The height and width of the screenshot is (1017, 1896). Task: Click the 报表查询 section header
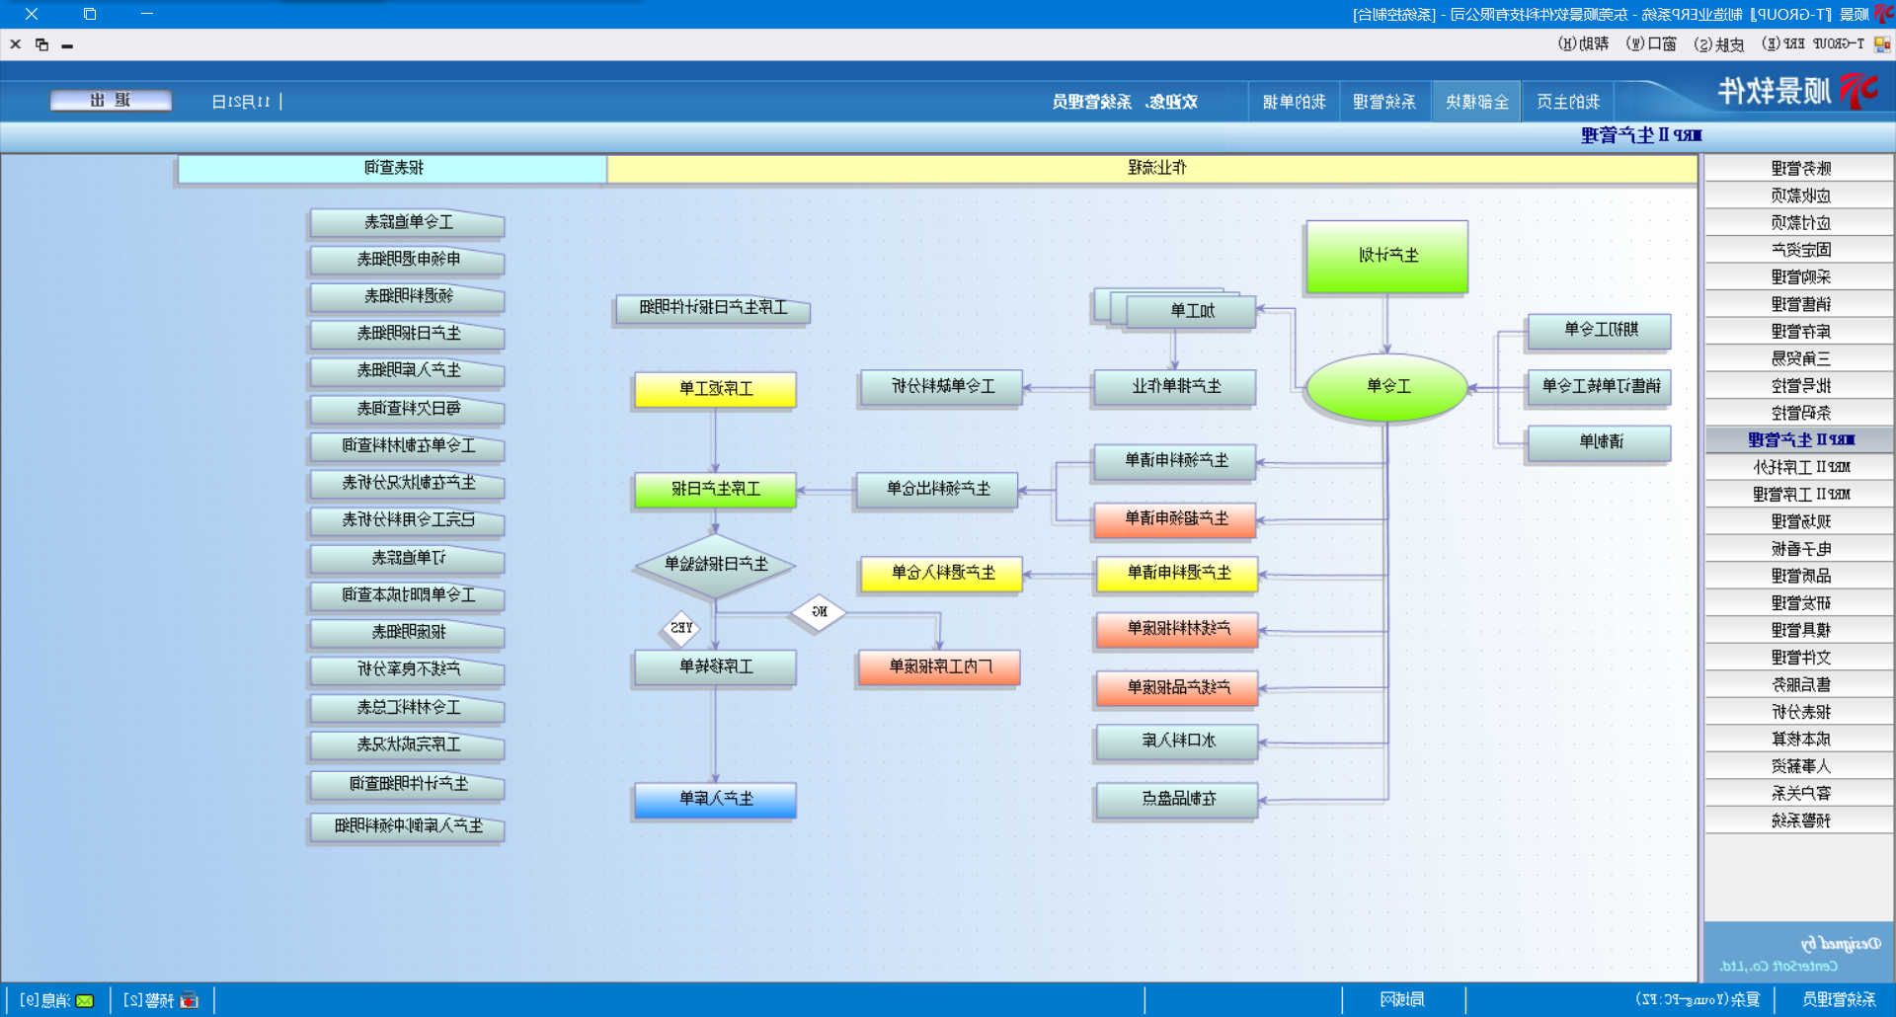(393, 168)
